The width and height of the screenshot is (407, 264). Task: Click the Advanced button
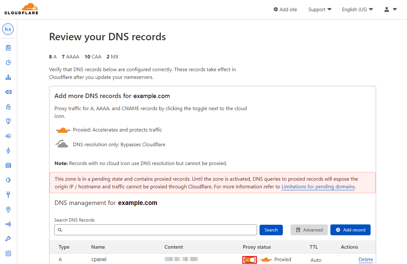tap(309, 230)
